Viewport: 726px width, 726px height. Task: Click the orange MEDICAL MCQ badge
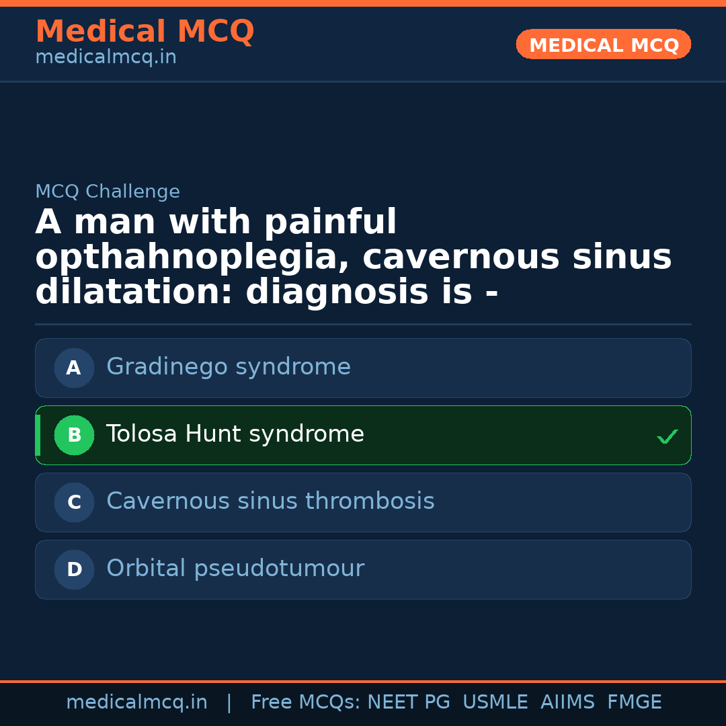(603, 44)
